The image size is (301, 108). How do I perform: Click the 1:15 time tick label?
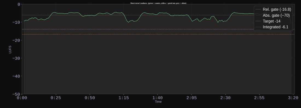tap(124, 98)
